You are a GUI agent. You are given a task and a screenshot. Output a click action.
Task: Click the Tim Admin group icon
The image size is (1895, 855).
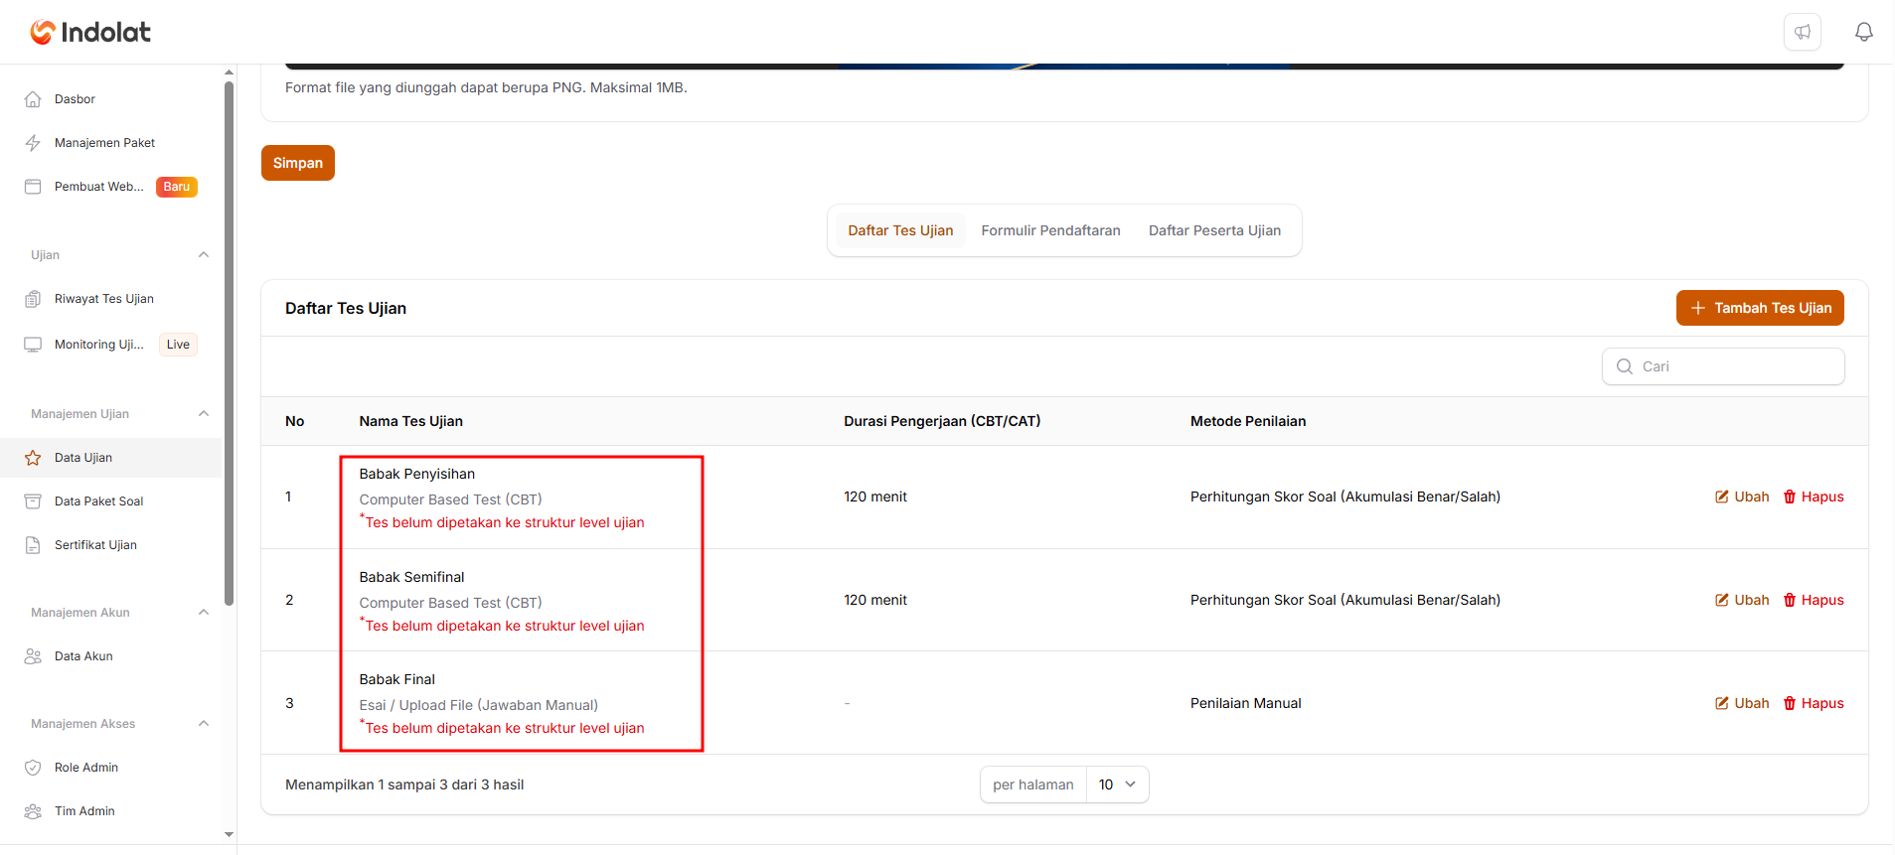pyautogui.click(x=33, y=811)
